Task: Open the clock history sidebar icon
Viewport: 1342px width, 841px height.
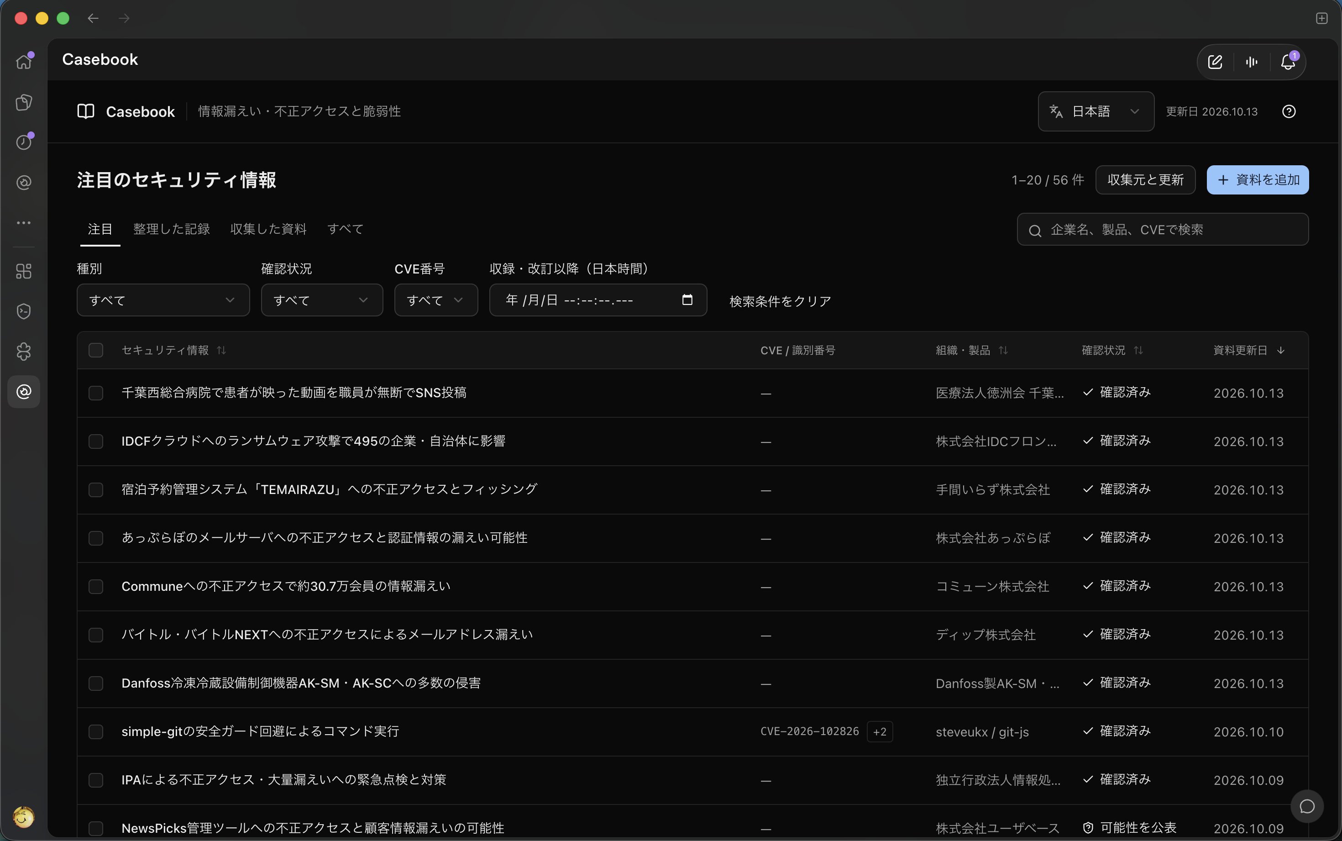Action: (x=24, y=142)
